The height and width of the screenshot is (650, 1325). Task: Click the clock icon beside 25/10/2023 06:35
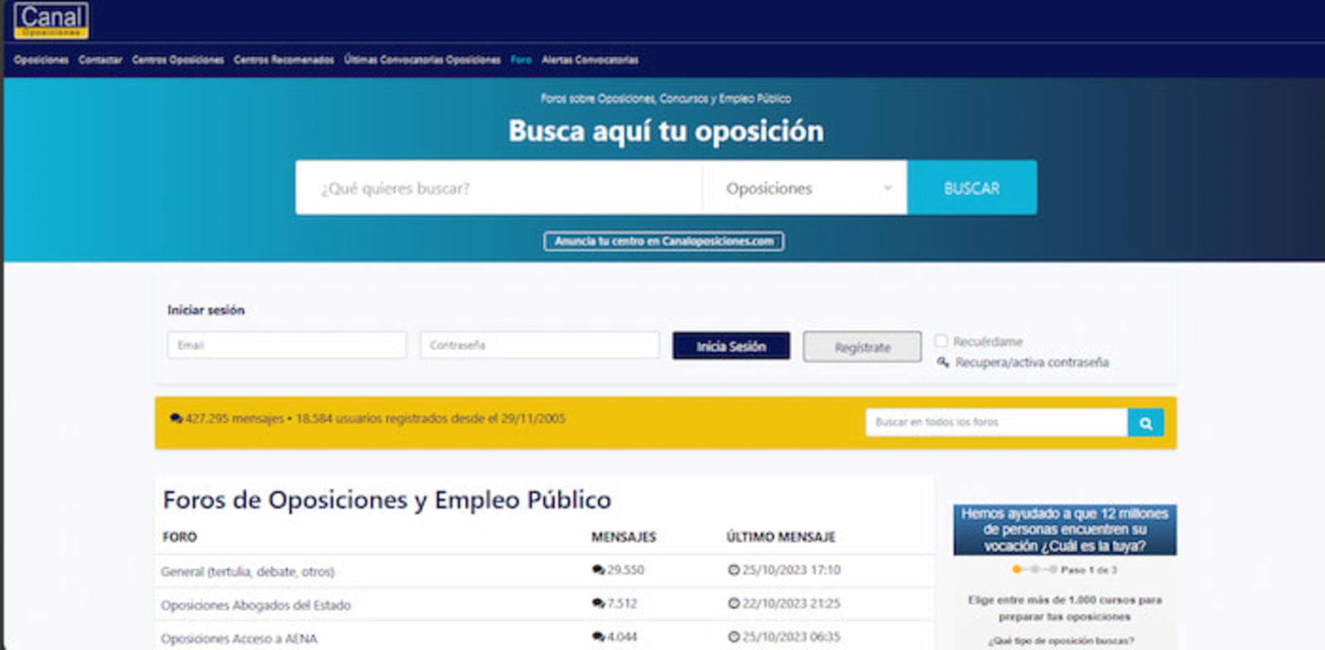[734, 637]
